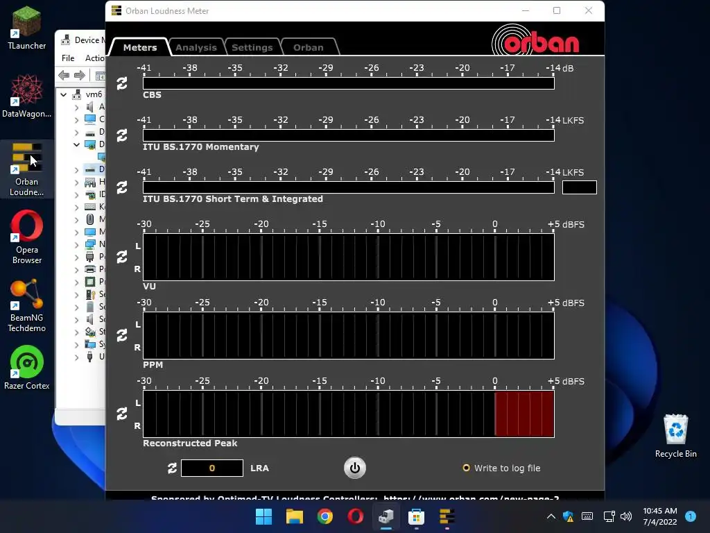This screenshot has height=533, width=710.
Task: Reset the ITU BS.1770 Momentary meter icon
Action: click(122, 135)
